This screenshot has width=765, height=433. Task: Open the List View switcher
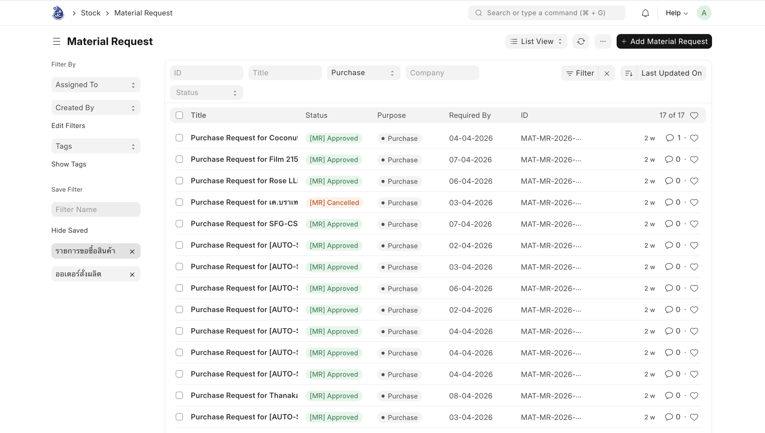click(x=536, y=41)
